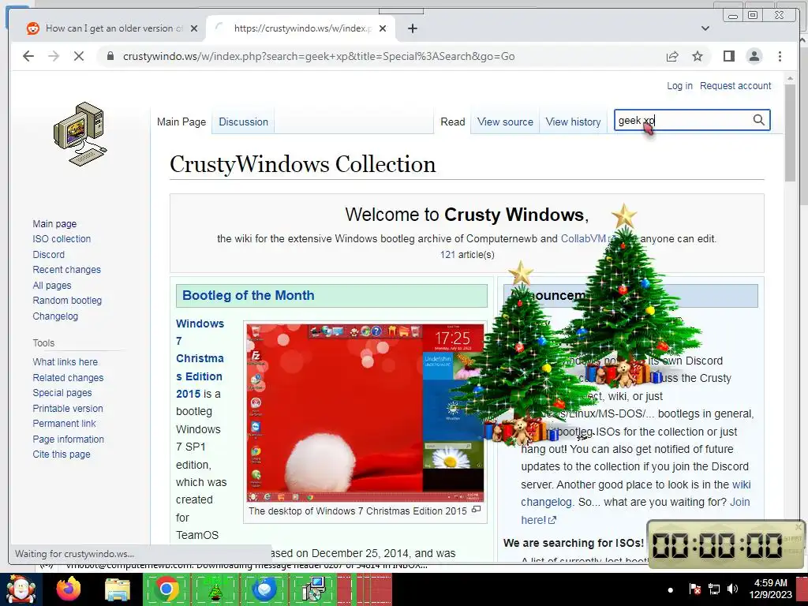The height and width of the screenshot is (606, 808).
Task: Click the page vertical scrollbar thumb
Action: pos(790,132)
